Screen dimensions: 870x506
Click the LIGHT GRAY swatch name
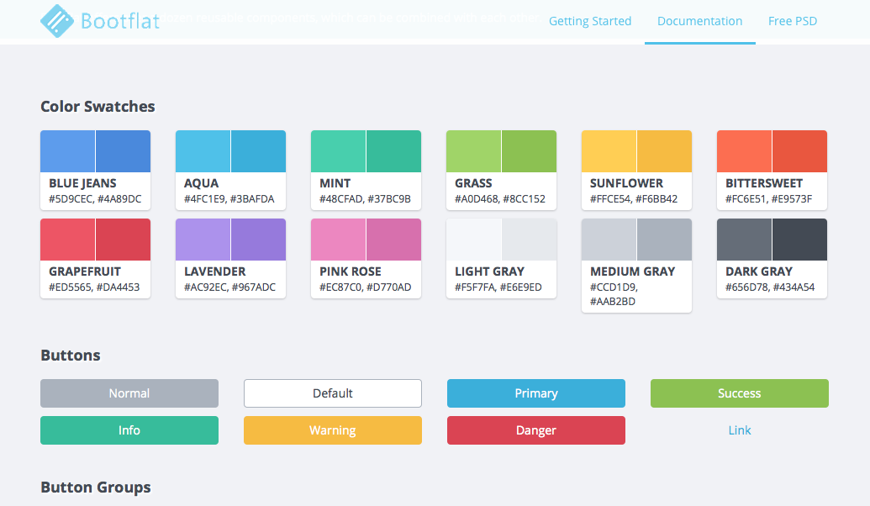point(490,271)
